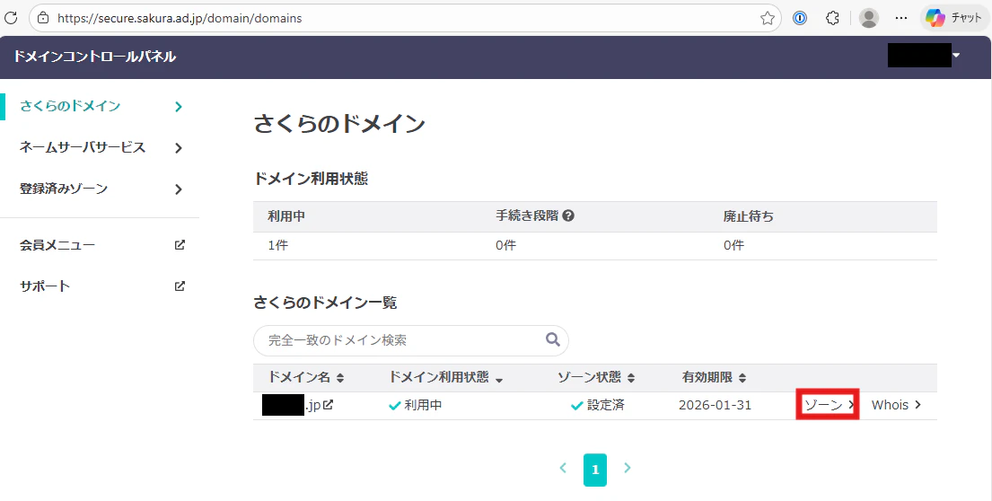Select the address bar URL text
The width and height of the screenshot is (992, 501).
[180, 18]
